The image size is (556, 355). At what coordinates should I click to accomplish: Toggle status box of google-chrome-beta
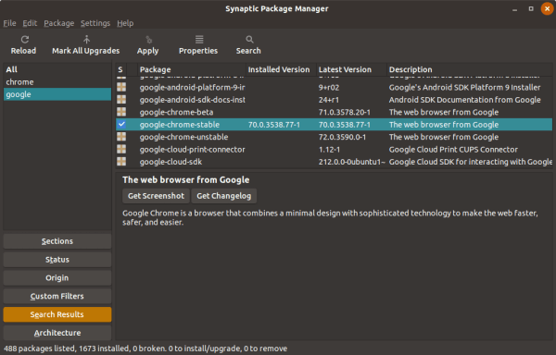121,112
